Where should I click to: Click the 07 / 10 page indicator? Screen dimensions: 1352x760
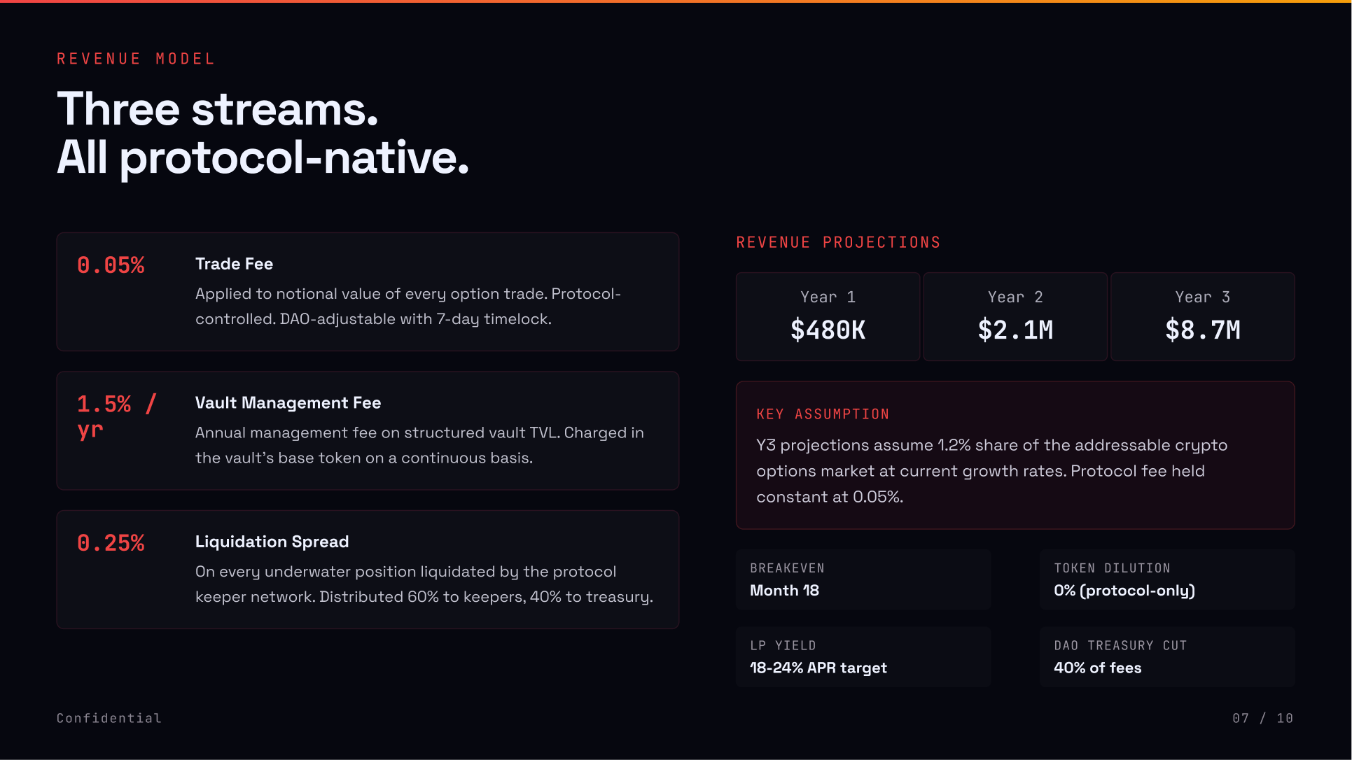point(1262,718)
